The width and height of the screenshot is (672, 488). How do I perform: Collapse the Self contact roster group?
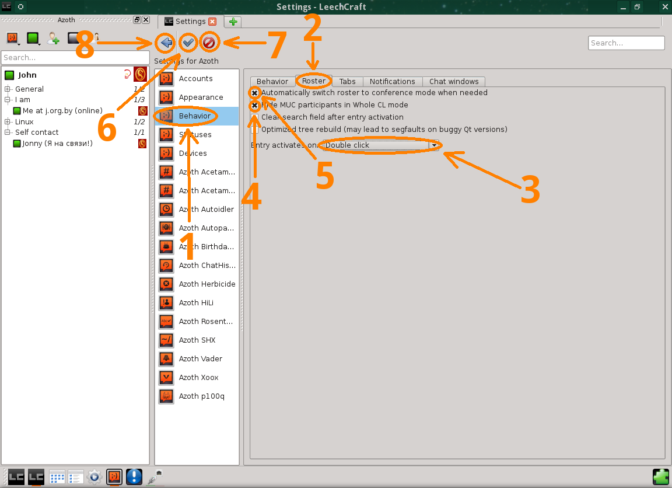[7, 133]
